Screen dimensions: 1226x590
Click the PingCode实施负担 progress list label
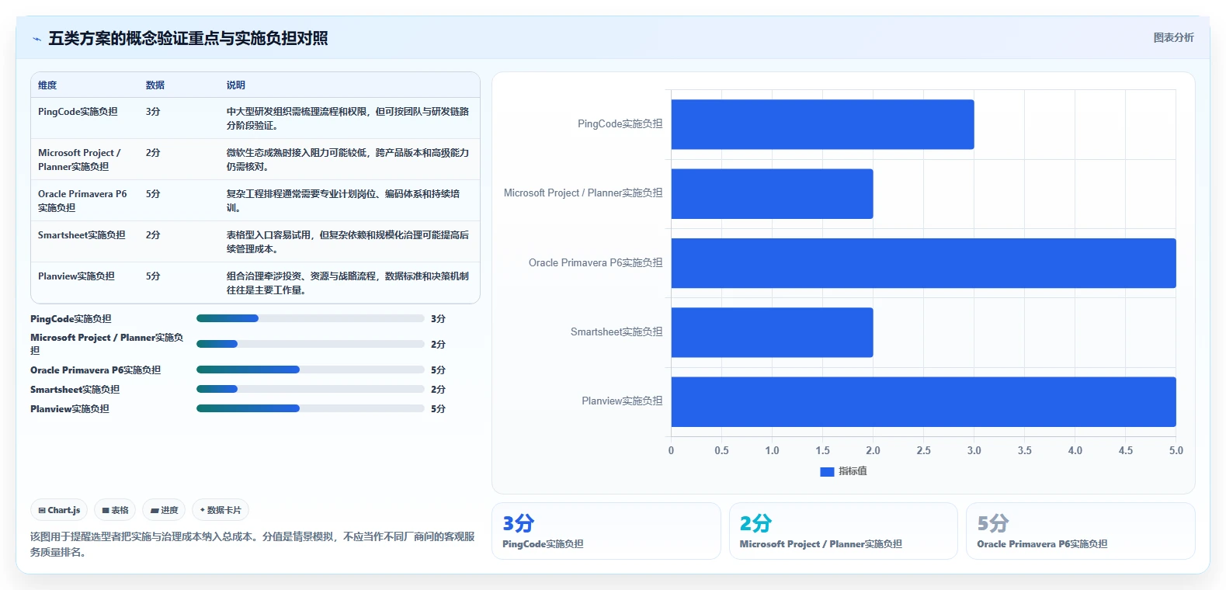(71, 319)
